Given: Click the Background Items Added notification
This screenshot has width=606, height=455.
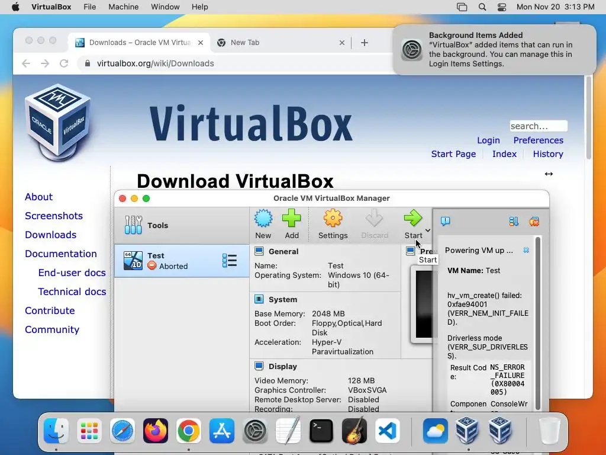Looking at the screenshot, I should [494, 50].
